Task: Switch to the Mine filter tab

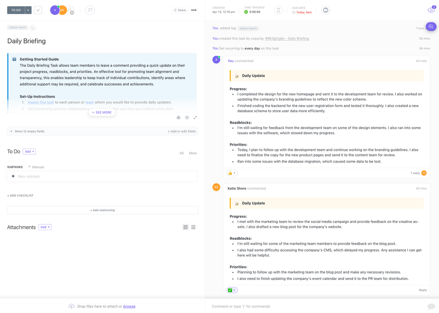Action: tap(193, 153)
